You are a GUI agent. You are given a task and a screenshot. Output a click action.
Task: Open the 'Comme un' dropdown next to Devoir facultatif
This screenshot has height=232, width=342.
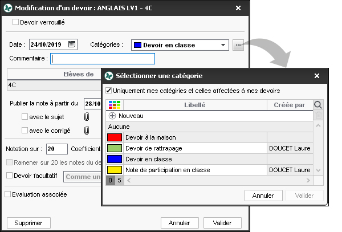click(x=83, y=177)
